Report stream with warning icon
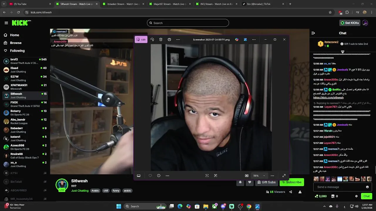376x211 pixels. click(300, 192)
